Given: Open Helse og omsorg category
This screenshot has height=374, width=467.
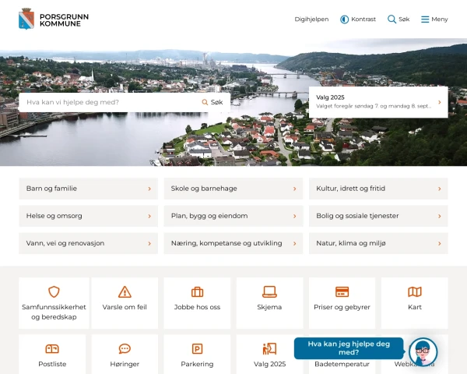Looking at the screenshot, I should 89,216.
